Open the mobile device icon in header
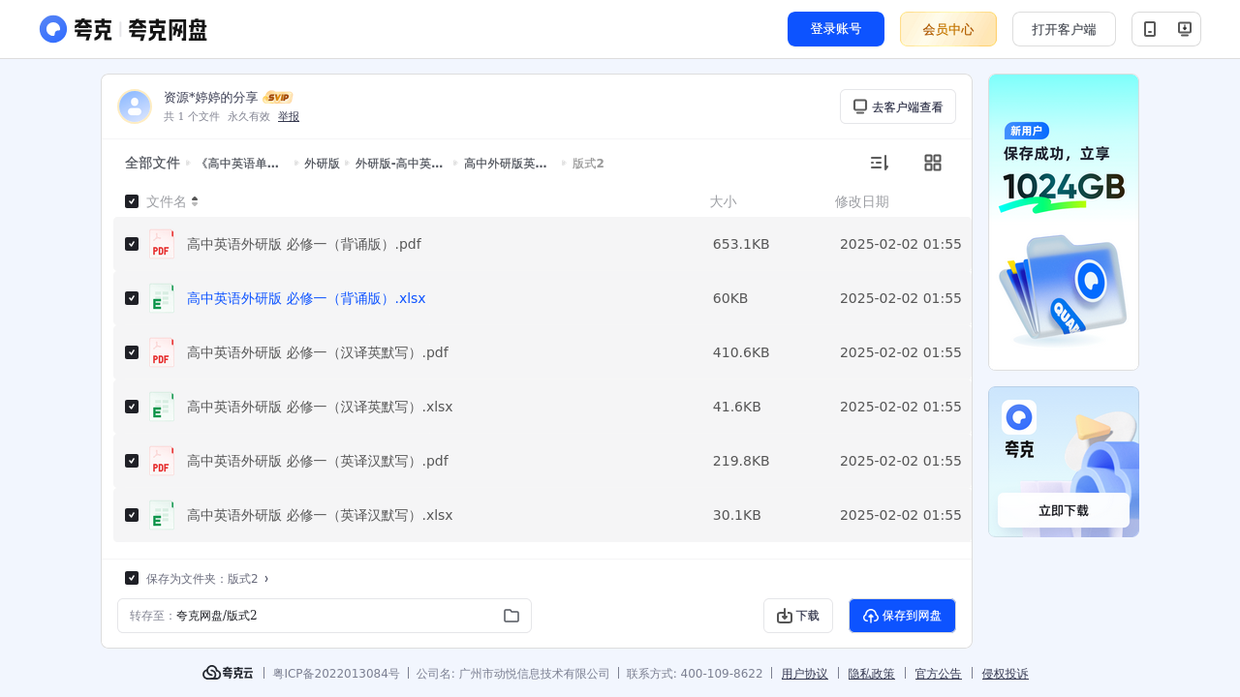Image resolution: width=1240 pixels, height=697 pixels. tap(1150, 29)
